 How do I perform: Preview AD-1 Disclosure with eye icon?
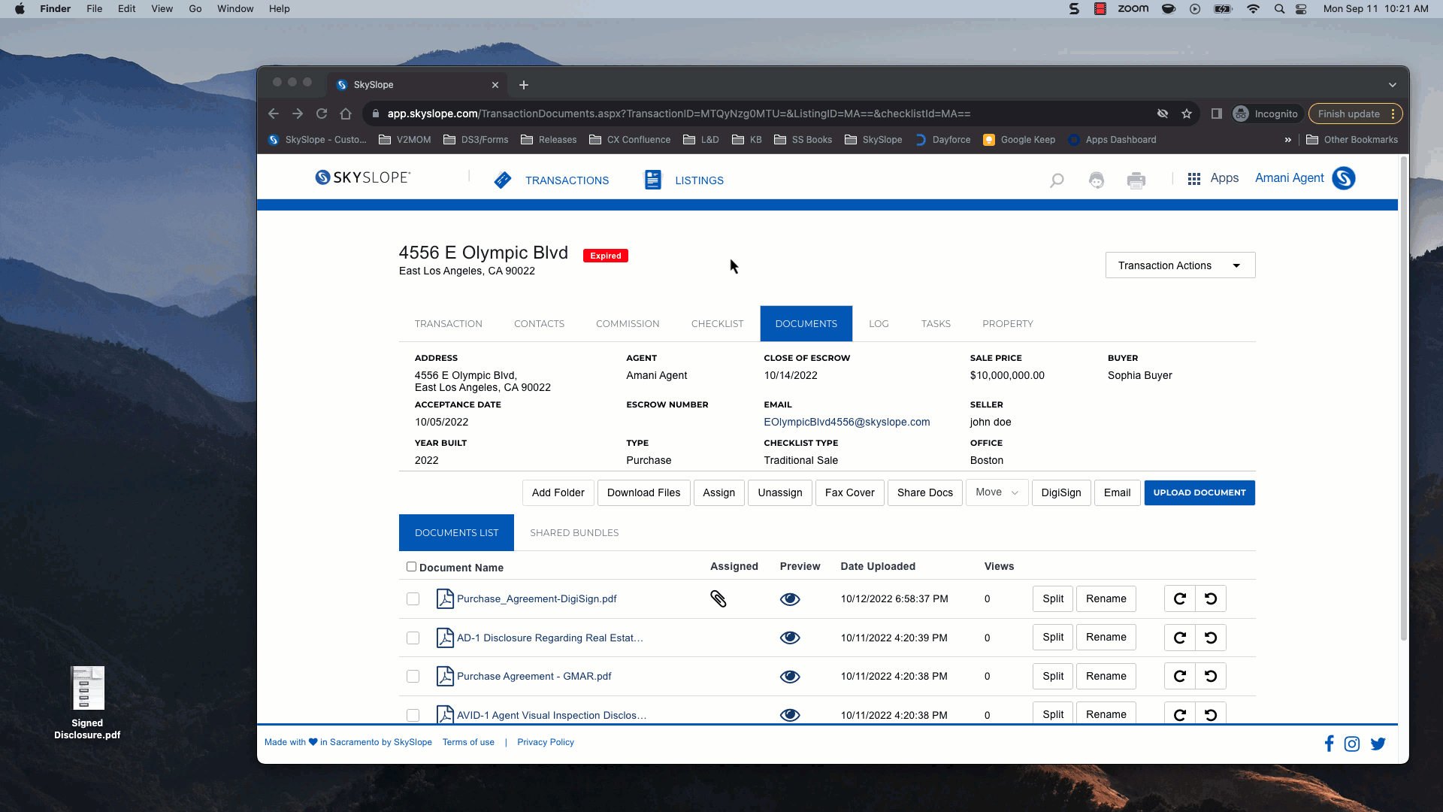coord(790,638)
